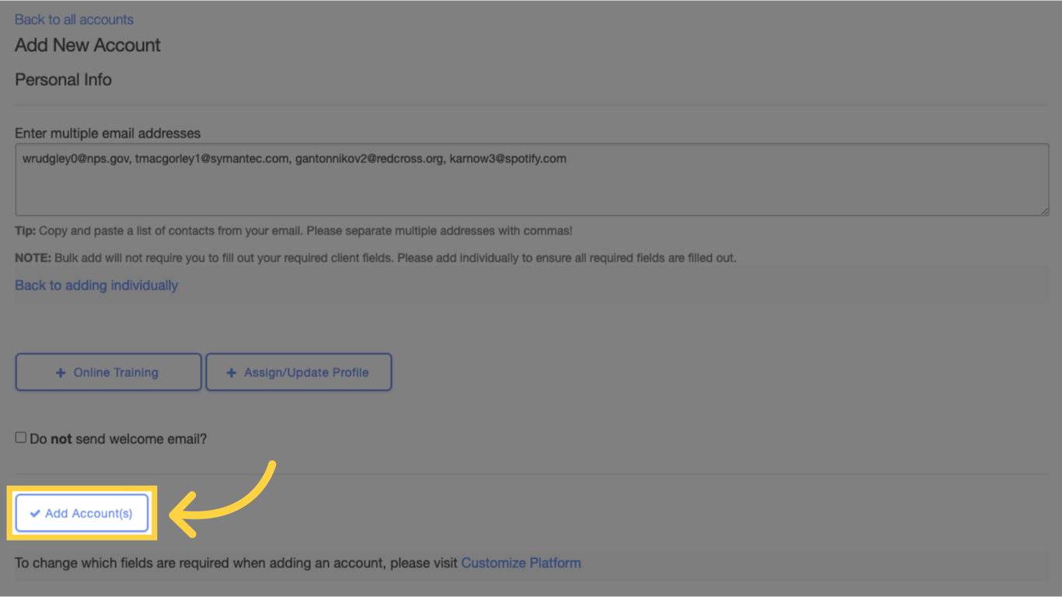Viewport: 1062px width, 597px height.
Task: Open the 'Back to all accounts' link
Action: point(74,19)
